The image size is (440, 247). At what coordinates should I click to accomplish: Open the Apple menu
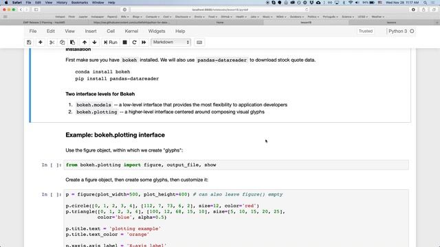point(6,3)
